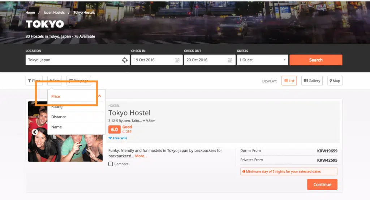Open the Guests dropdown

pyautogui.click(x=262, y=60)
